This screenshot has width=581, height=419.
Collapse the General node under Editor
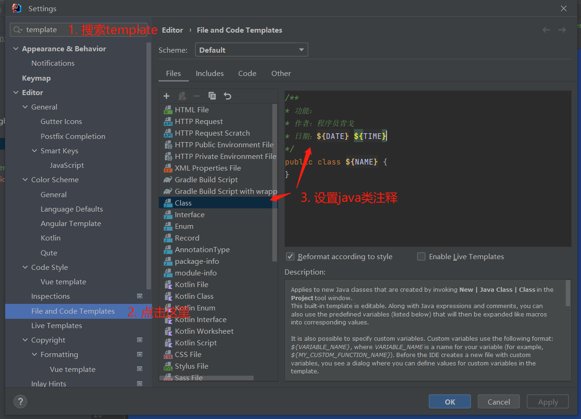(25, 107)
